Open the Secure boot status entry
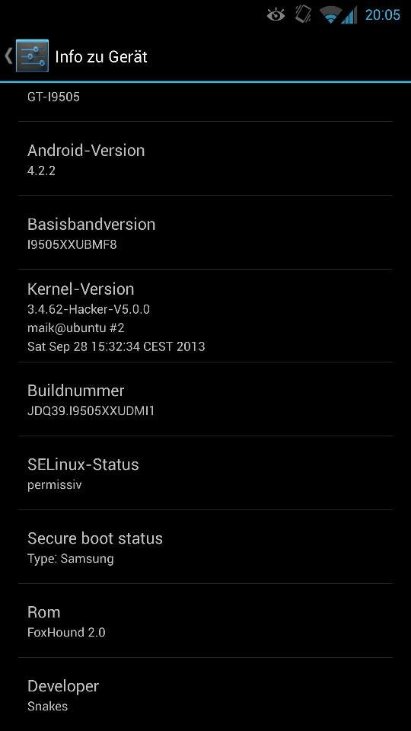Image resolution: width=411 pixels, height=731 pixels. click(x=205, y=547)
